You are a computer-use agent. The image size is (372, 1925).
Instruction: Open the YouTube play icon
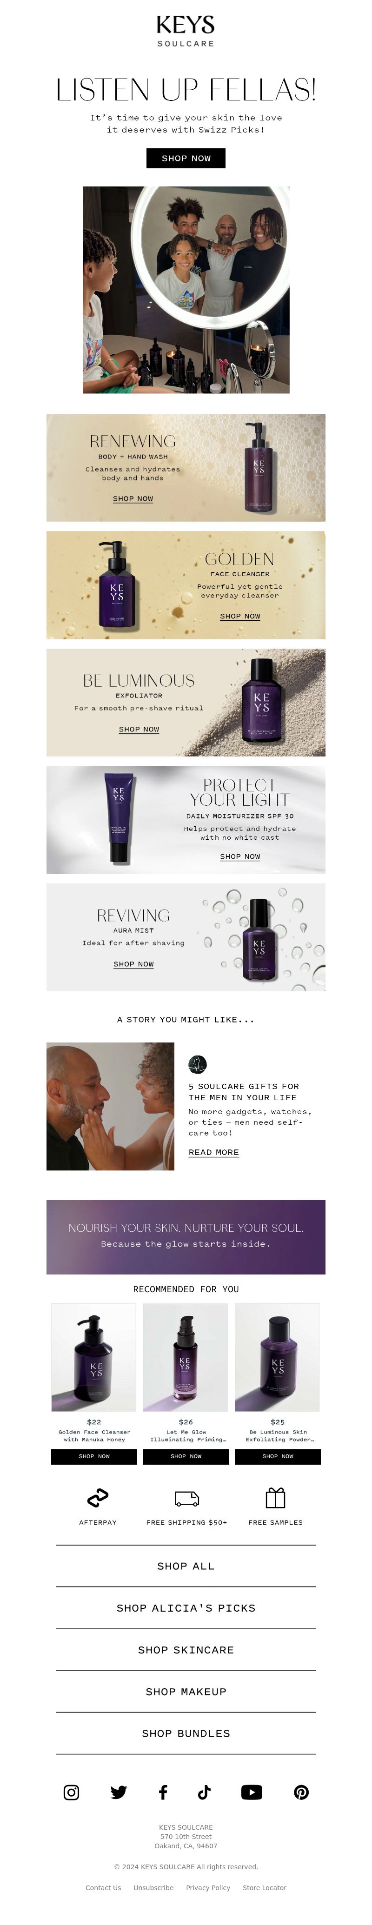[x=252, y=1792]
